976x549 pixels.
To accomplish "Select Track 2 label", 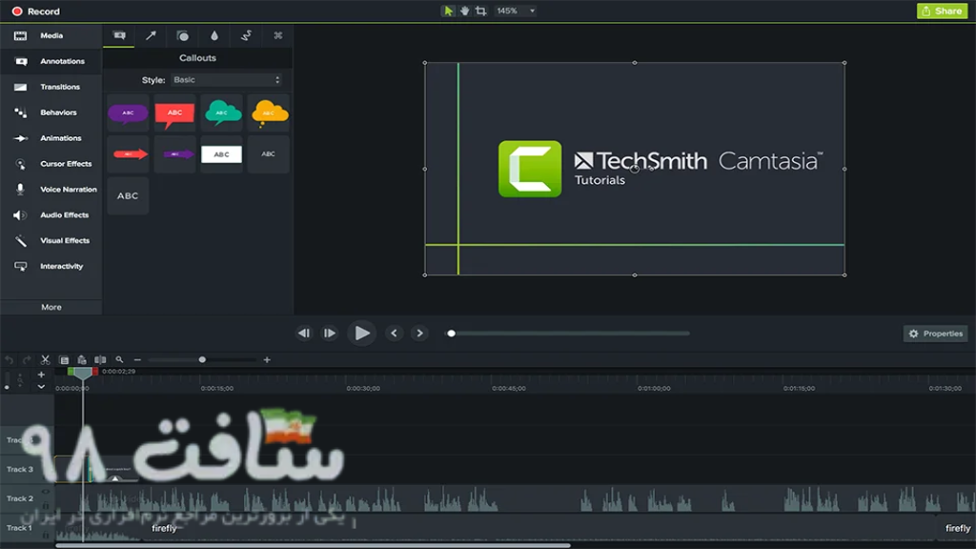I will coord(20,498).
